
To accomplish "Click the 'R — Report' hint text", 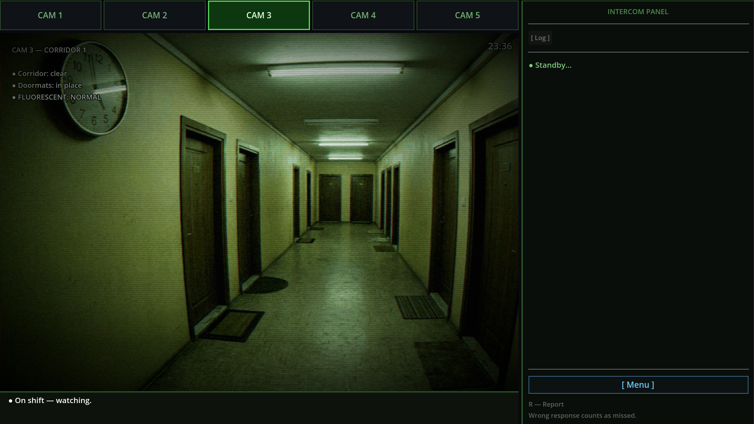I will tap(546, 404).
